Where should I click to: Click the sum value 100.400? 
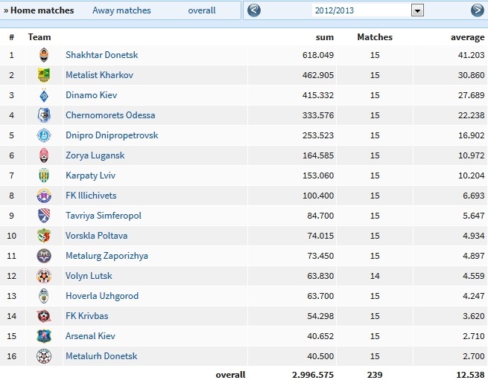(x=318, y=196)
